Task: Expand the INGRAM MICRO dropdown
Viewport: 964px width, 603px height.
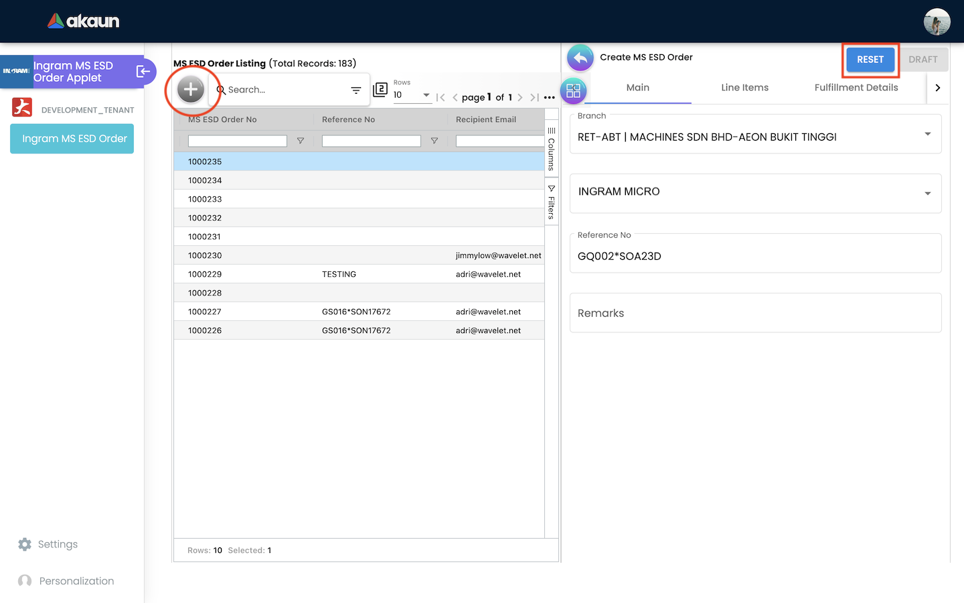Action: (927, 194)
